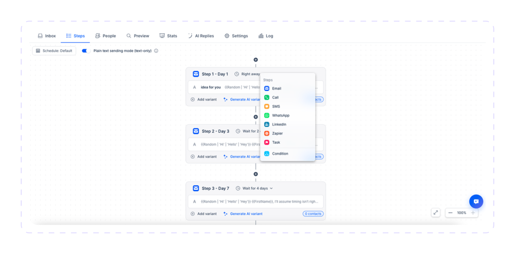515x254 pixels.
Task: Click Step 3 email envelope icon
Action: click(x=196, y=188)
